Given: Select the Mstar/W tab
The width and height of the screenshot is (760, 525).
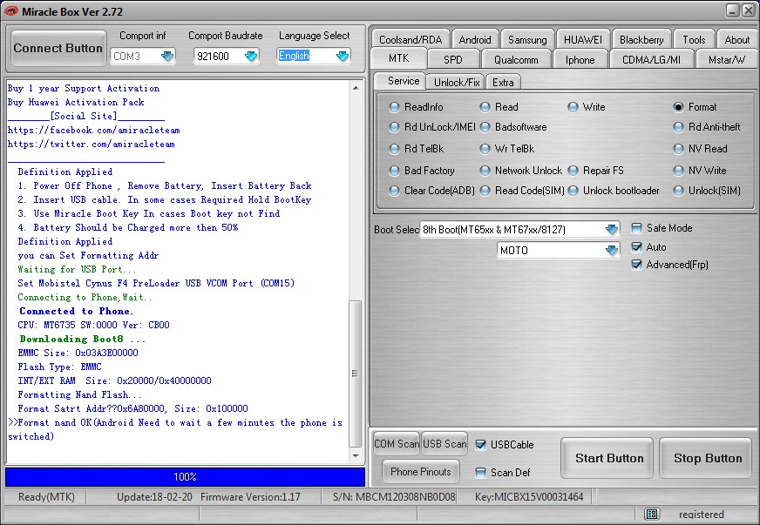Looking at the screenshot, I should coord(727,59).
